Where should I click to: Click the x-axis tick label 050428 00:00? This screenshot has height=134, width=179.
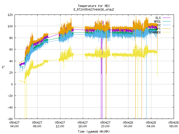click(128, 125)
